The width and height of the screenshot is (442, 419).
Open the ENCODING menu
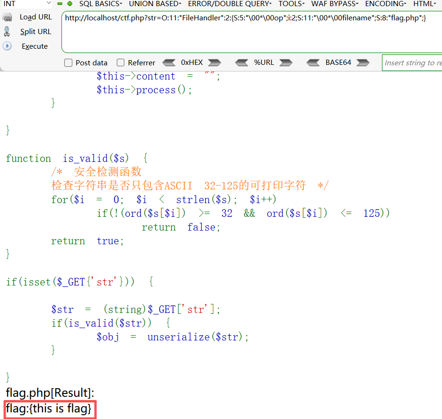(386, 4)
